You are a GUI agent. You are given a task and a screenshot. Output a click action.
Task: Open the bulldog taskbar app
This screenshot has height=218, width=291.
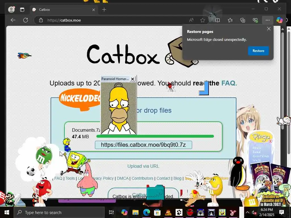click(201, 212)
